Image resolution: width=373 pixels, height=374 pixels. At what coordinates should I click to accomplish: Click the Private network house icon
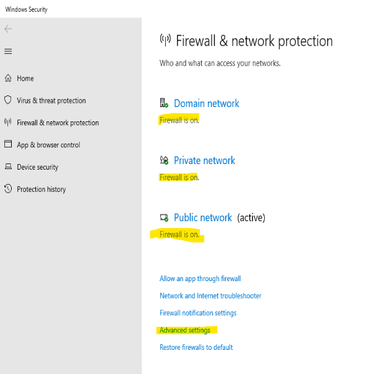(164, 160)
